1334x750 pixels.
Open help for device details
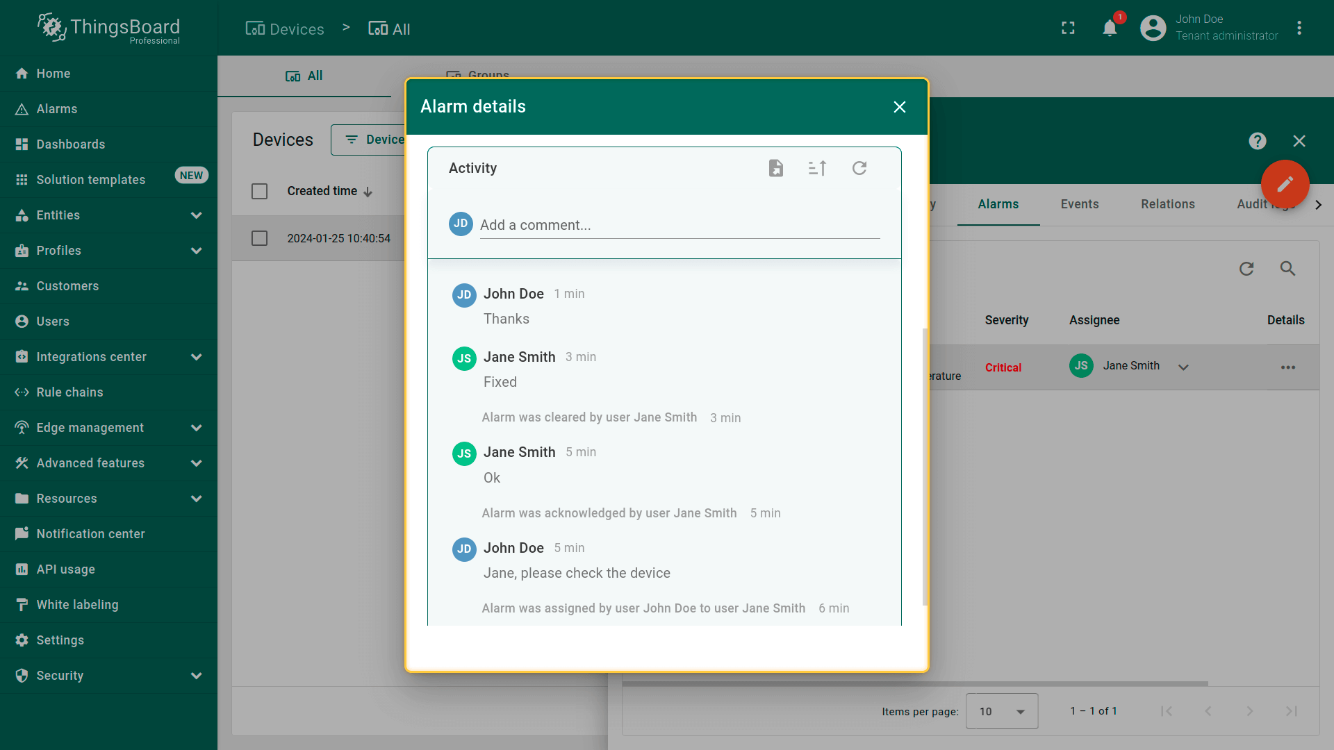1257,141
